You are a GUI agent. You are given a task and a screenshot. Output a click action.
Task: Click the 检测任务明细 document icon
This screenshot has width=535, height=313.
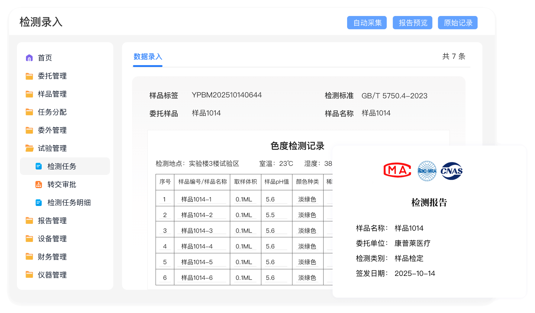coord(39,203)
